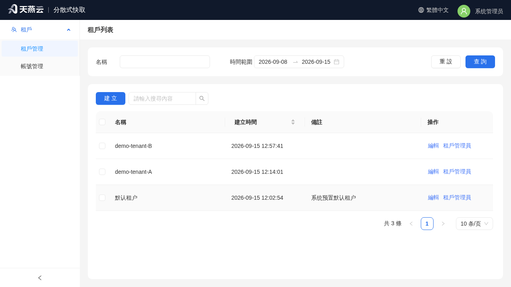Click 編輯 for demo-tenant-A
This screenshot has width=511, height=287.
pyautogui.click(x=434, y=172)
